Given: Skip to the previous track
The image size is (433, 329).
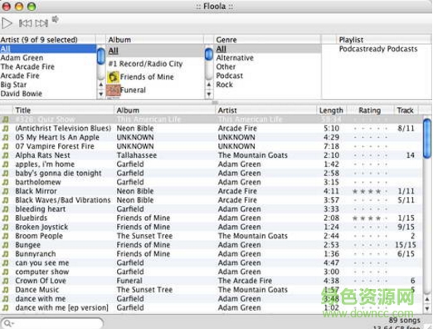Looking at the screenshot, I should [x=25, y=23].
